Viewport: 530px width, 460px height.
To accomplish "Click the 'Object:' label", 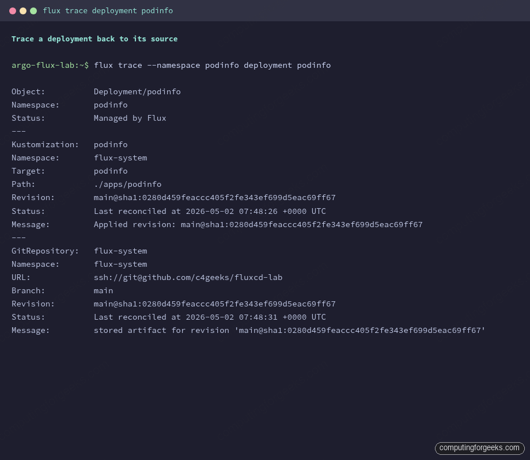I will (x=28, y=92).
